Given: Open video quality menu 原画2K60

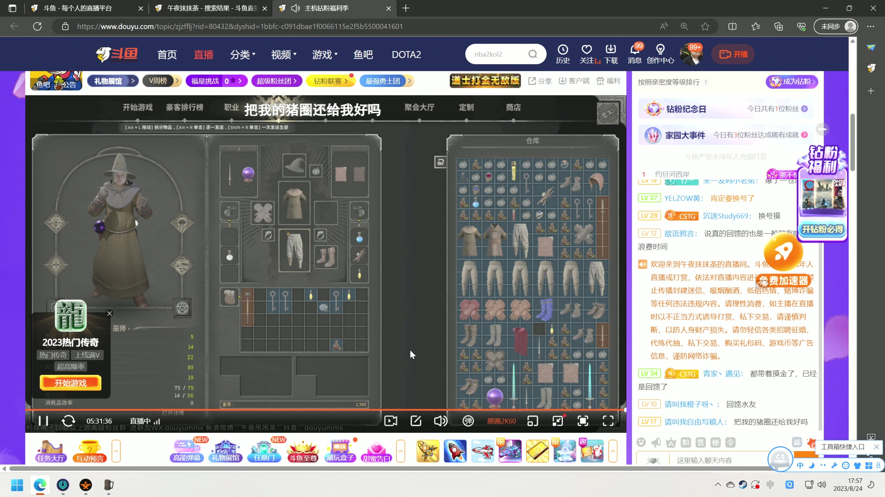Looking at the screenshot, I should click(501, 421).
